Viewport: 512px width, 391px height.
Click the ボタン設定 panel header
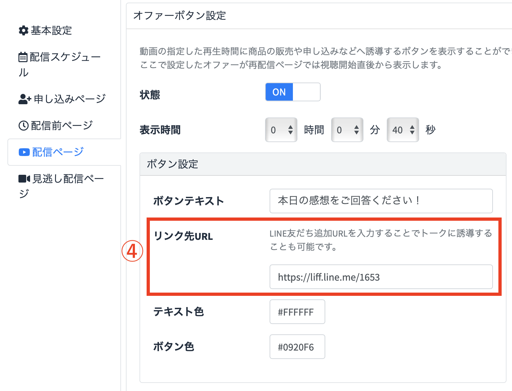pyautogui.click(x=323, y=164)
